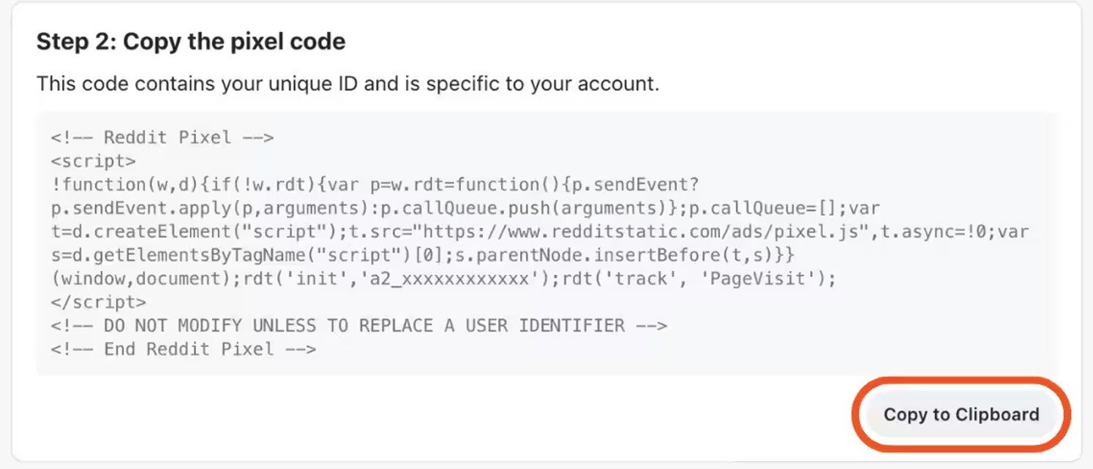The height and width of the screenshot is (469, 1093).
Task: Click 'p.sendEvent.apply' in the code
Action: tap(135, 207)
